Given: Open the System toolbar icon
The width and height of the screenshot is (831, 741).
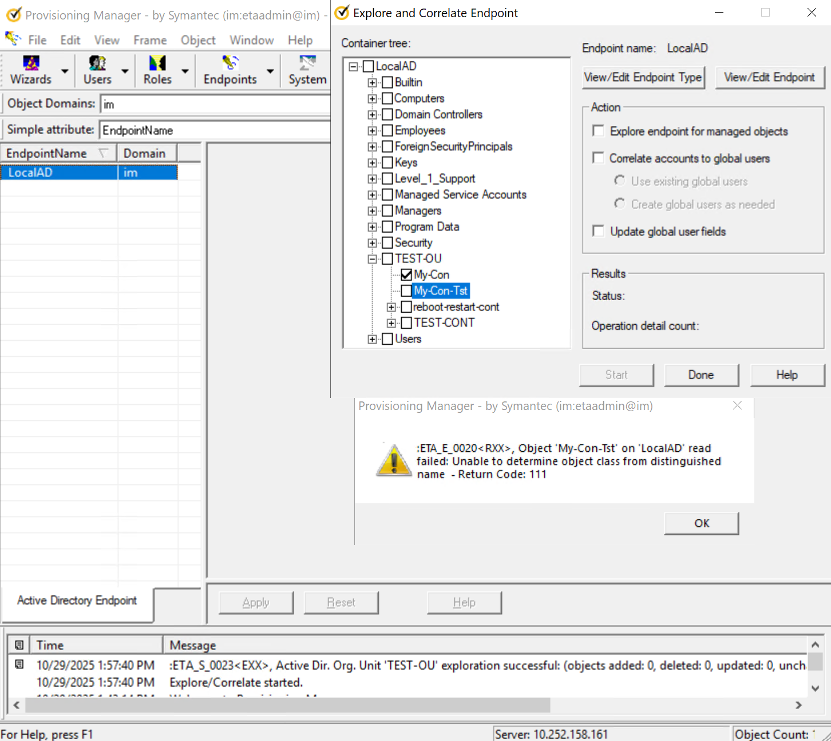Looking at the screenshot, I should [307, 63].
